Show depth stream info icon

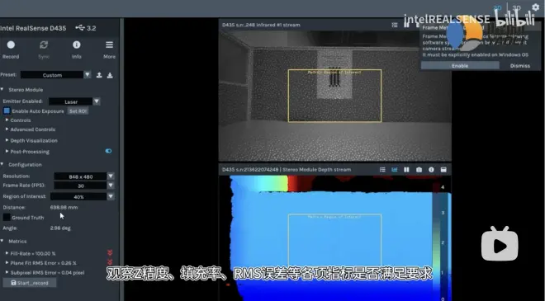(431, 169)
